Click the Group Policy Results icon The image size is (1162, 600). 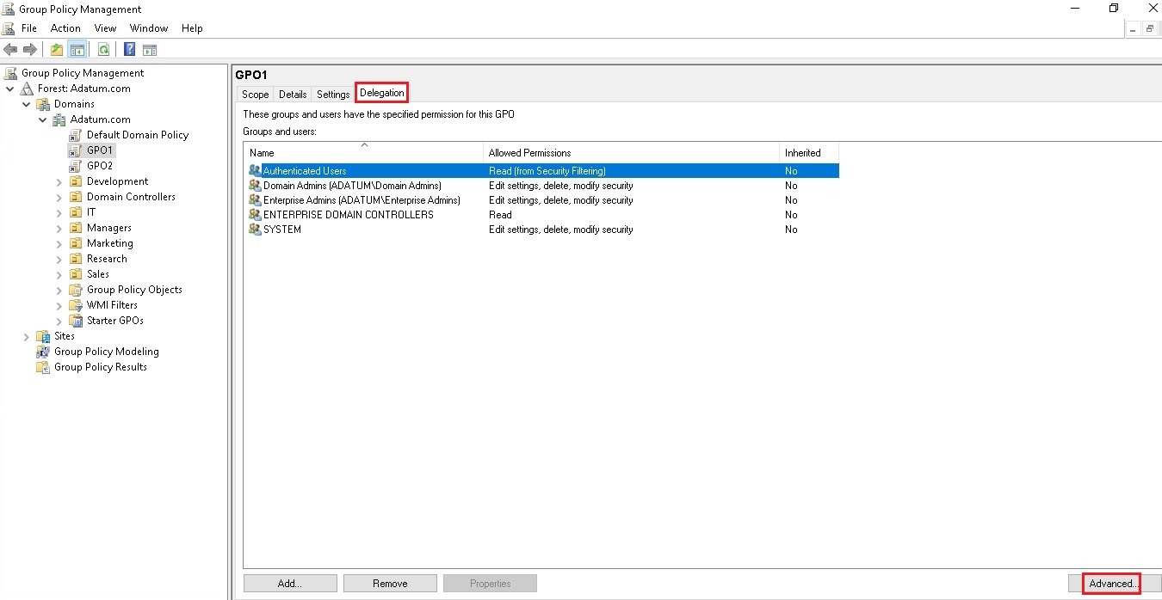pyautogui.click(x=43, y=367)
